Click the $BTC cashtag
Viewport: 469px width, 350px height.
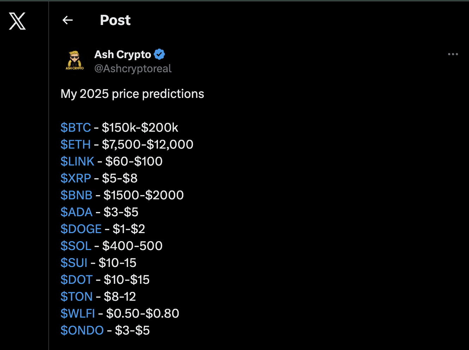76,127
